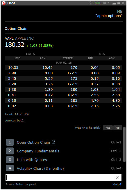Click the call bid 5.45

(12, 79)
